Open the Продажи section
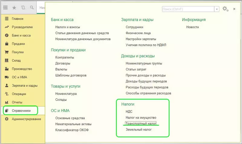This screenshot has height=144, width=242. coord(18,44)
